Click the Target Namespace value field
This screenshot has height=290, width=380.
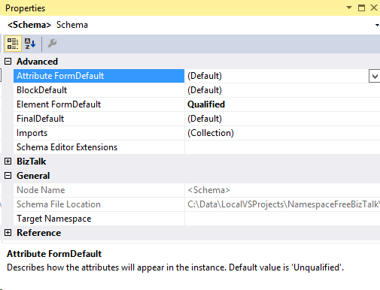pyautogui.click(x=282, y=219)
